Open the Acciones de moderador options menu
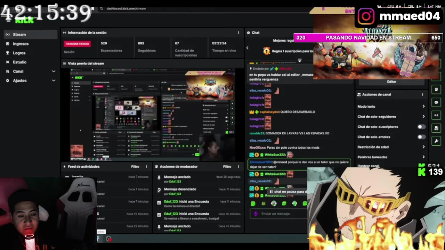445x250 pixels. click(x=238, y=167)
